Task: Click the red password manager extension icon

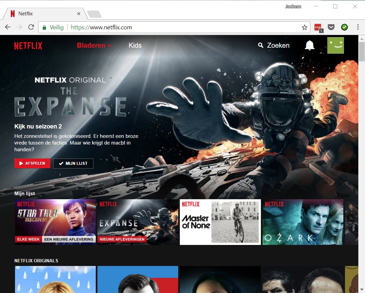Action: pos(318,27)
